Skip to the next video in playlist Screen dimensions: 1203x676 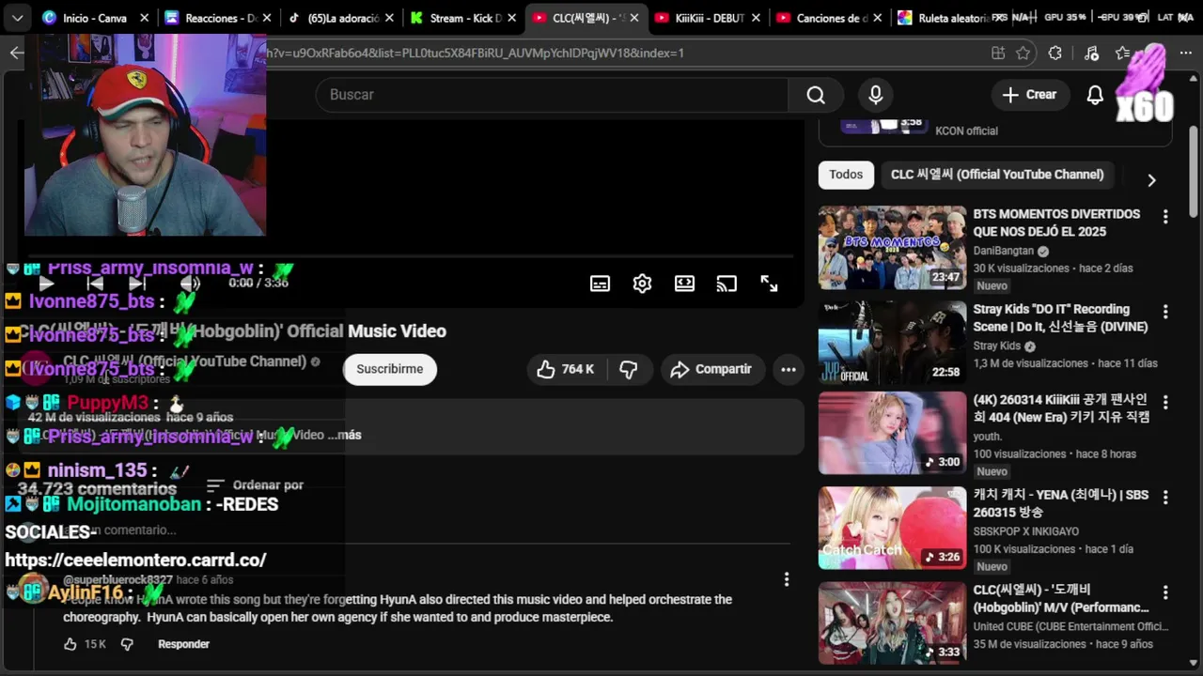(137, 283)
